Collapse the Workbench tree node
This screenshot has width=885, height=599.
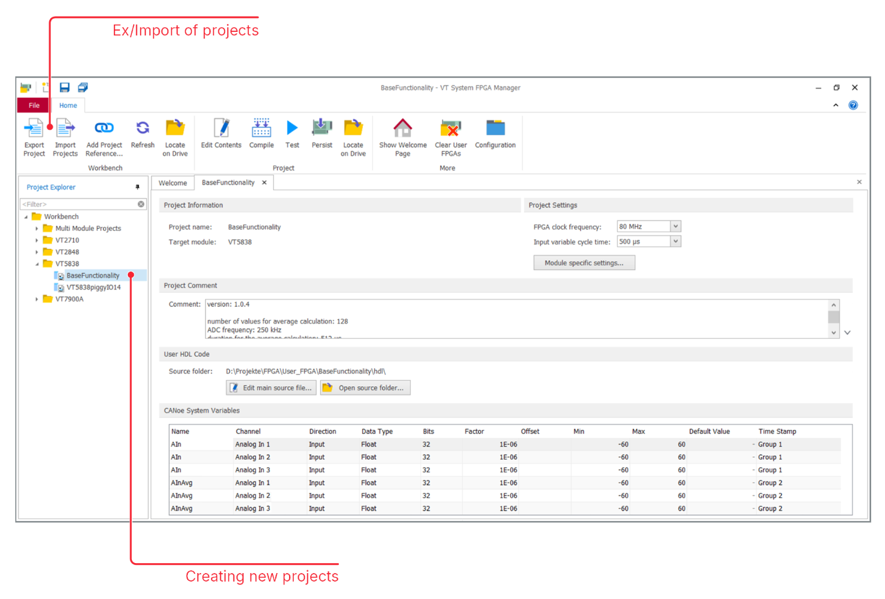[x=26, y=217]
